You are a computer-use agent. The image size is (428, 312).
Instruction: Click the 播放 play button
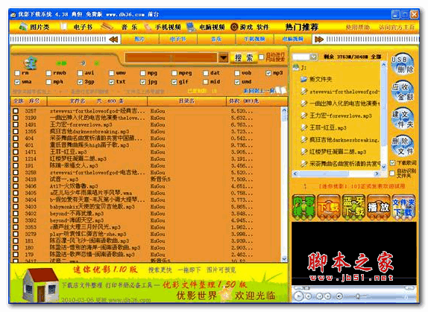coord(378,207)
